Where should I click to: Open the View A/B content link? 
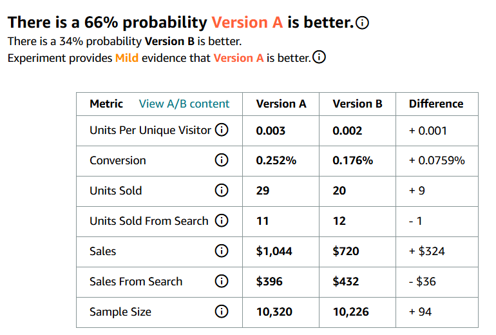[184, 104]
